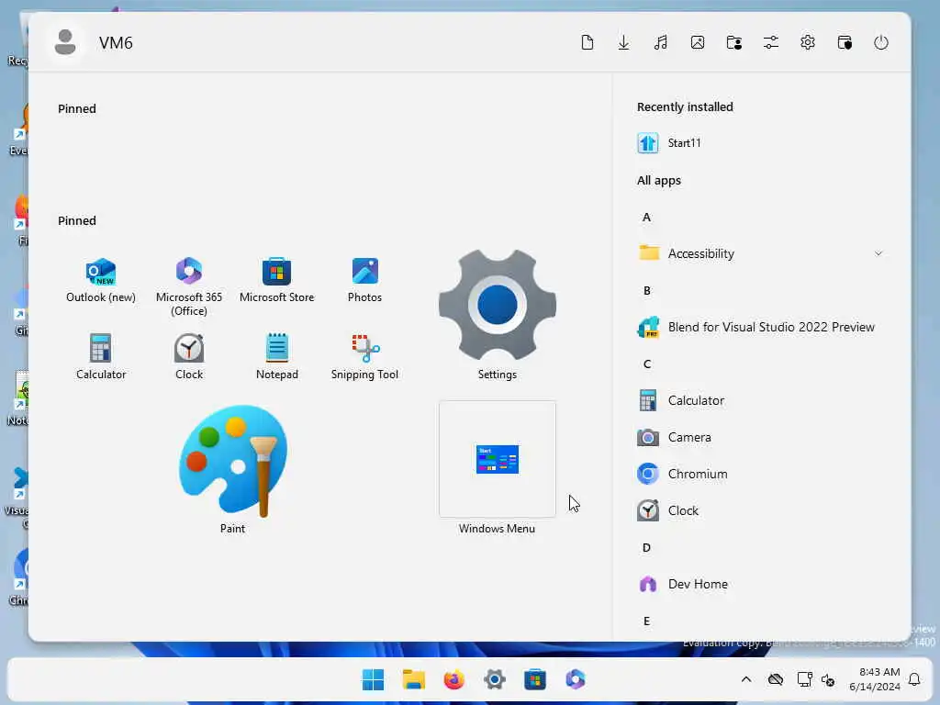
Task: Open the user folder shortcut icon
Action: tap(734, 42)
